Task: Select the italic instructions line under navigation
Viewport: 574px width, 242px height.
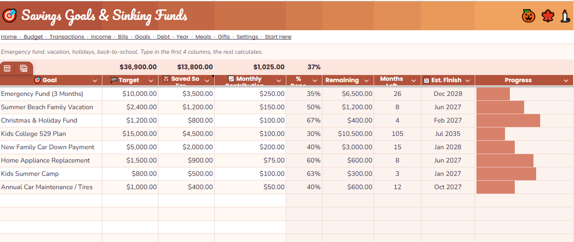Action: point(132,52)
